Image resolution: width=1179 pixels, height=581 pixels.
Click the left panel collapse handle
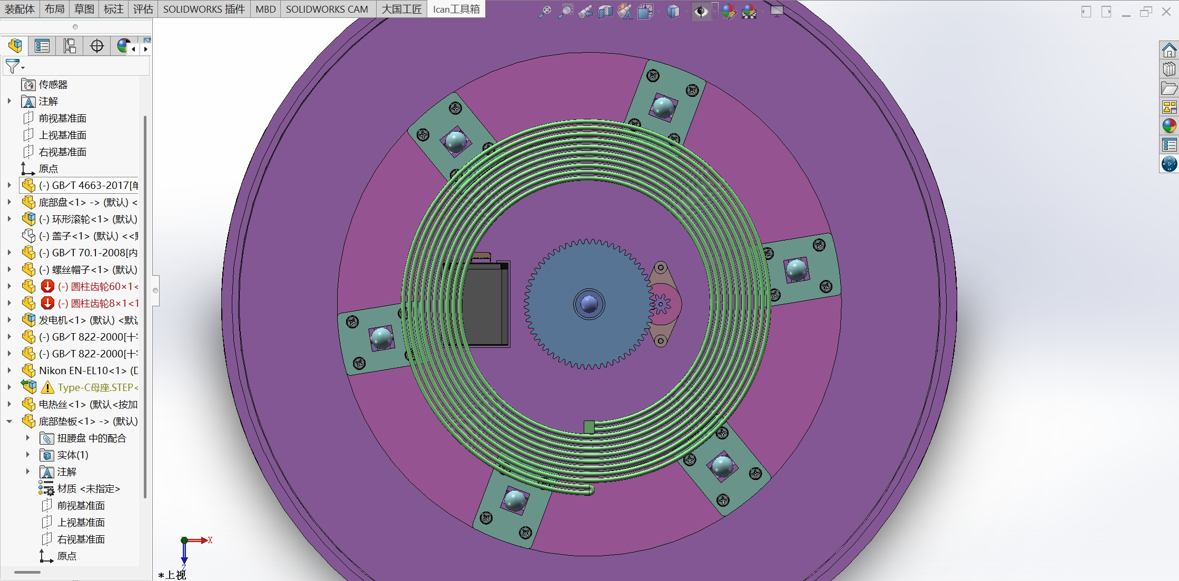[x=155, y=290]
